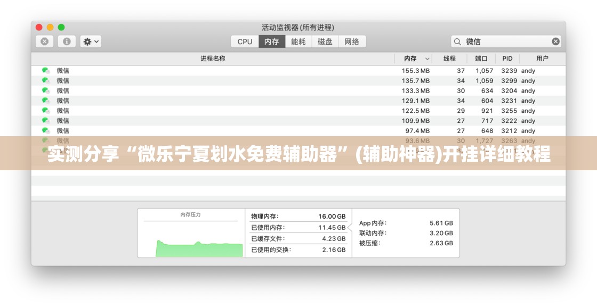This screenshot has height=307, width=597.
Task: Click the WeChat icon in the 133.3 MB row
Action: (46, 90)
